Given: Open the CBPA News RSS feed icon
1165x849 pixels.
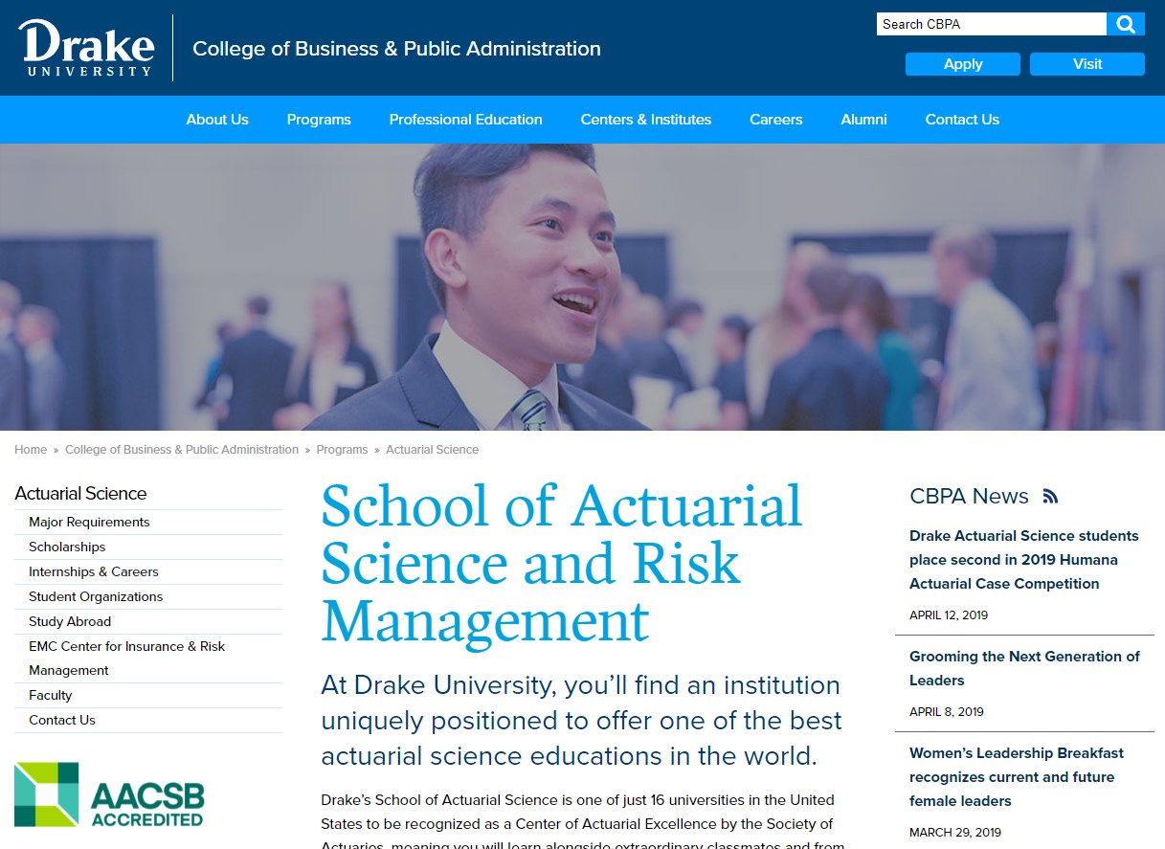Looking at the screenshot, I should tap(1050, 496).
